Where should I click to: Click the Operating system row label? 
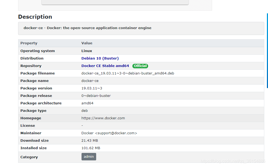38,51
